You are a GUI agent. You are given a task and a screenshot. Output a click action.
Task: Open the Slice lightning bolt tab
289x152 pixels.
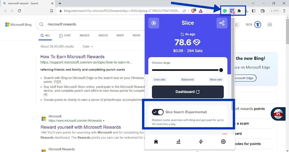click(201, 142)
